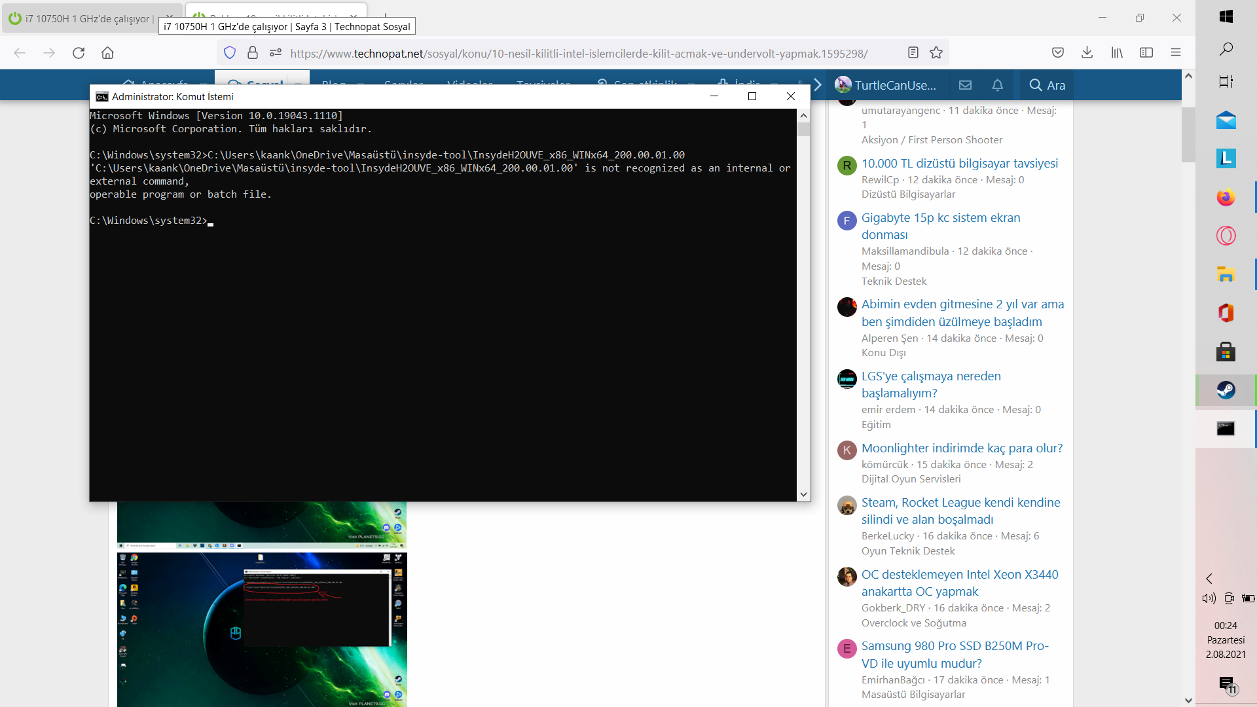1257x707 pixels.
Task: Open forum notifications bell icon
Action: pos(997,85)
